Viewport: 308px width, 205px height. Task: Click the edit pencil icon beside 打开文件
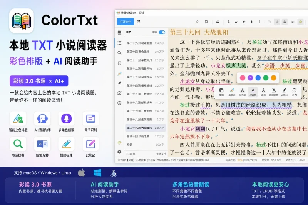(139, 22)
